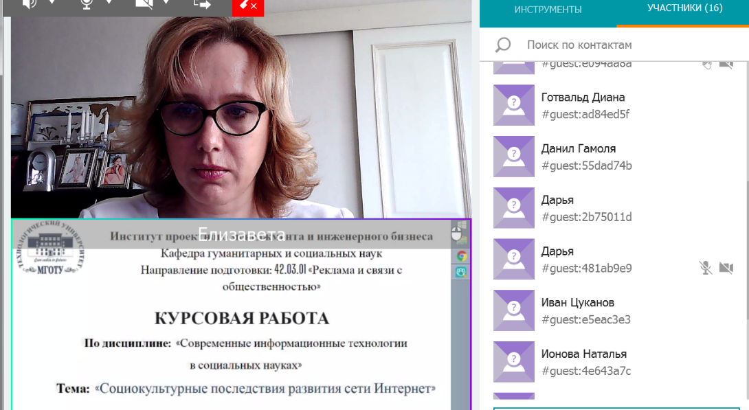Click avatar of Дарья with #guest:481ab9e9

pos(514,259)
